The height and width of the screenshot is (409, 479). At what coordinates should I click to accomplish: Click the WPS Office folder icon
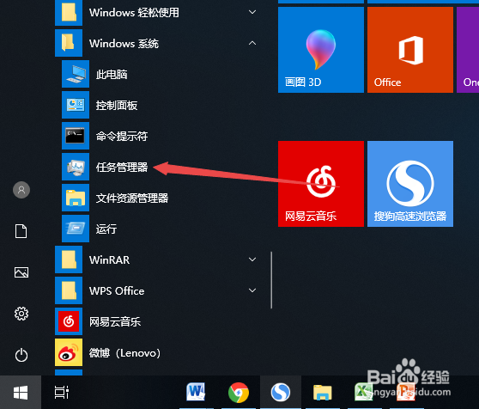click(x=69, y=290)
